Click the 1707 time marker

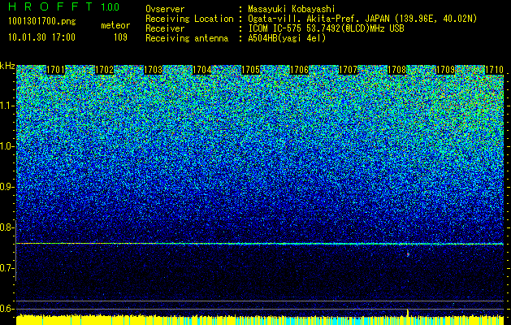[348, 70]
